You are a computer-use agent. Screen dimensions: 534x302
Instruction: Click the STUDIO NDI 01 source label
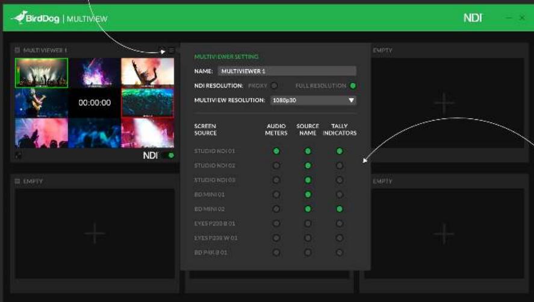[x=214, y=151]
